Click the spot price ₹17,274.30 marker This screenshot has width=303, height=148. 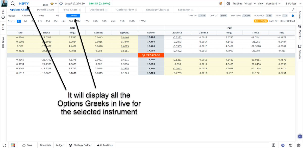(151, 55)
